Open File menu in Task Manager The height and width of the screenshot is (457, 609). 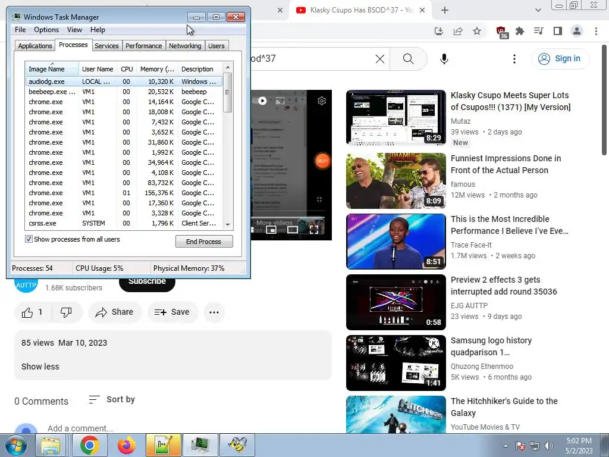(x=20, y=30)
